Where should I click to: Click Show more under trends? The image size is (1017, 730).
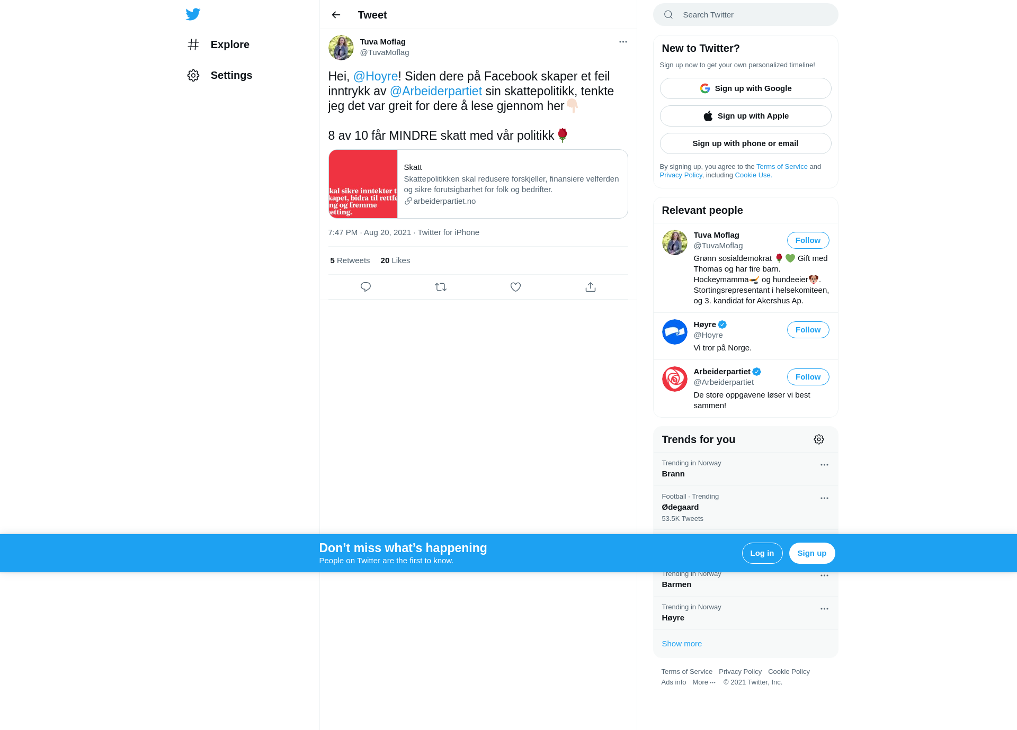682,644
